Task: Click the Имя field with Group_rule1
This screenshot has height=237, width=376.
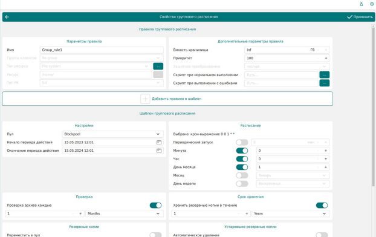Action: pos(102,50)
